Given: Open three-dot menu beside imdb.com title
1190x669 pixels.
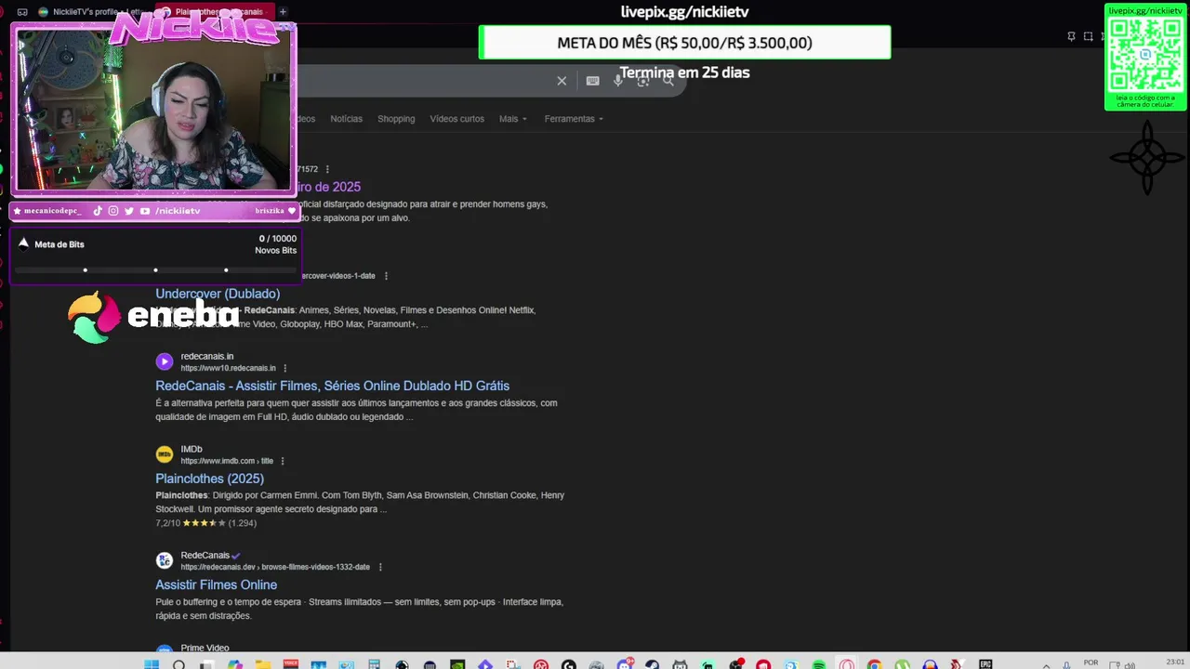Looking at the screenshot, I should pyautogui.click(x=282, y=461).
